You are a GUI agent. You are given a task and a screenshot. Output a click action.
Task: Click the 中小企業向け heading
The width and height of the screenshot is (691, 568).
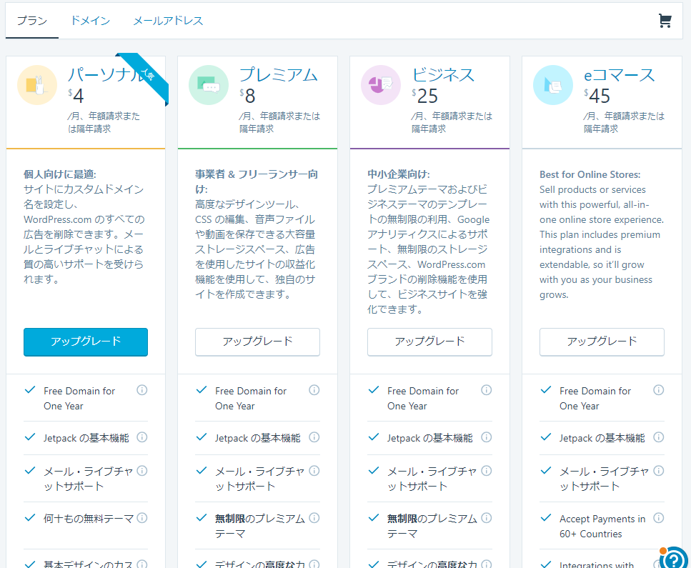[x=399, y=174]
